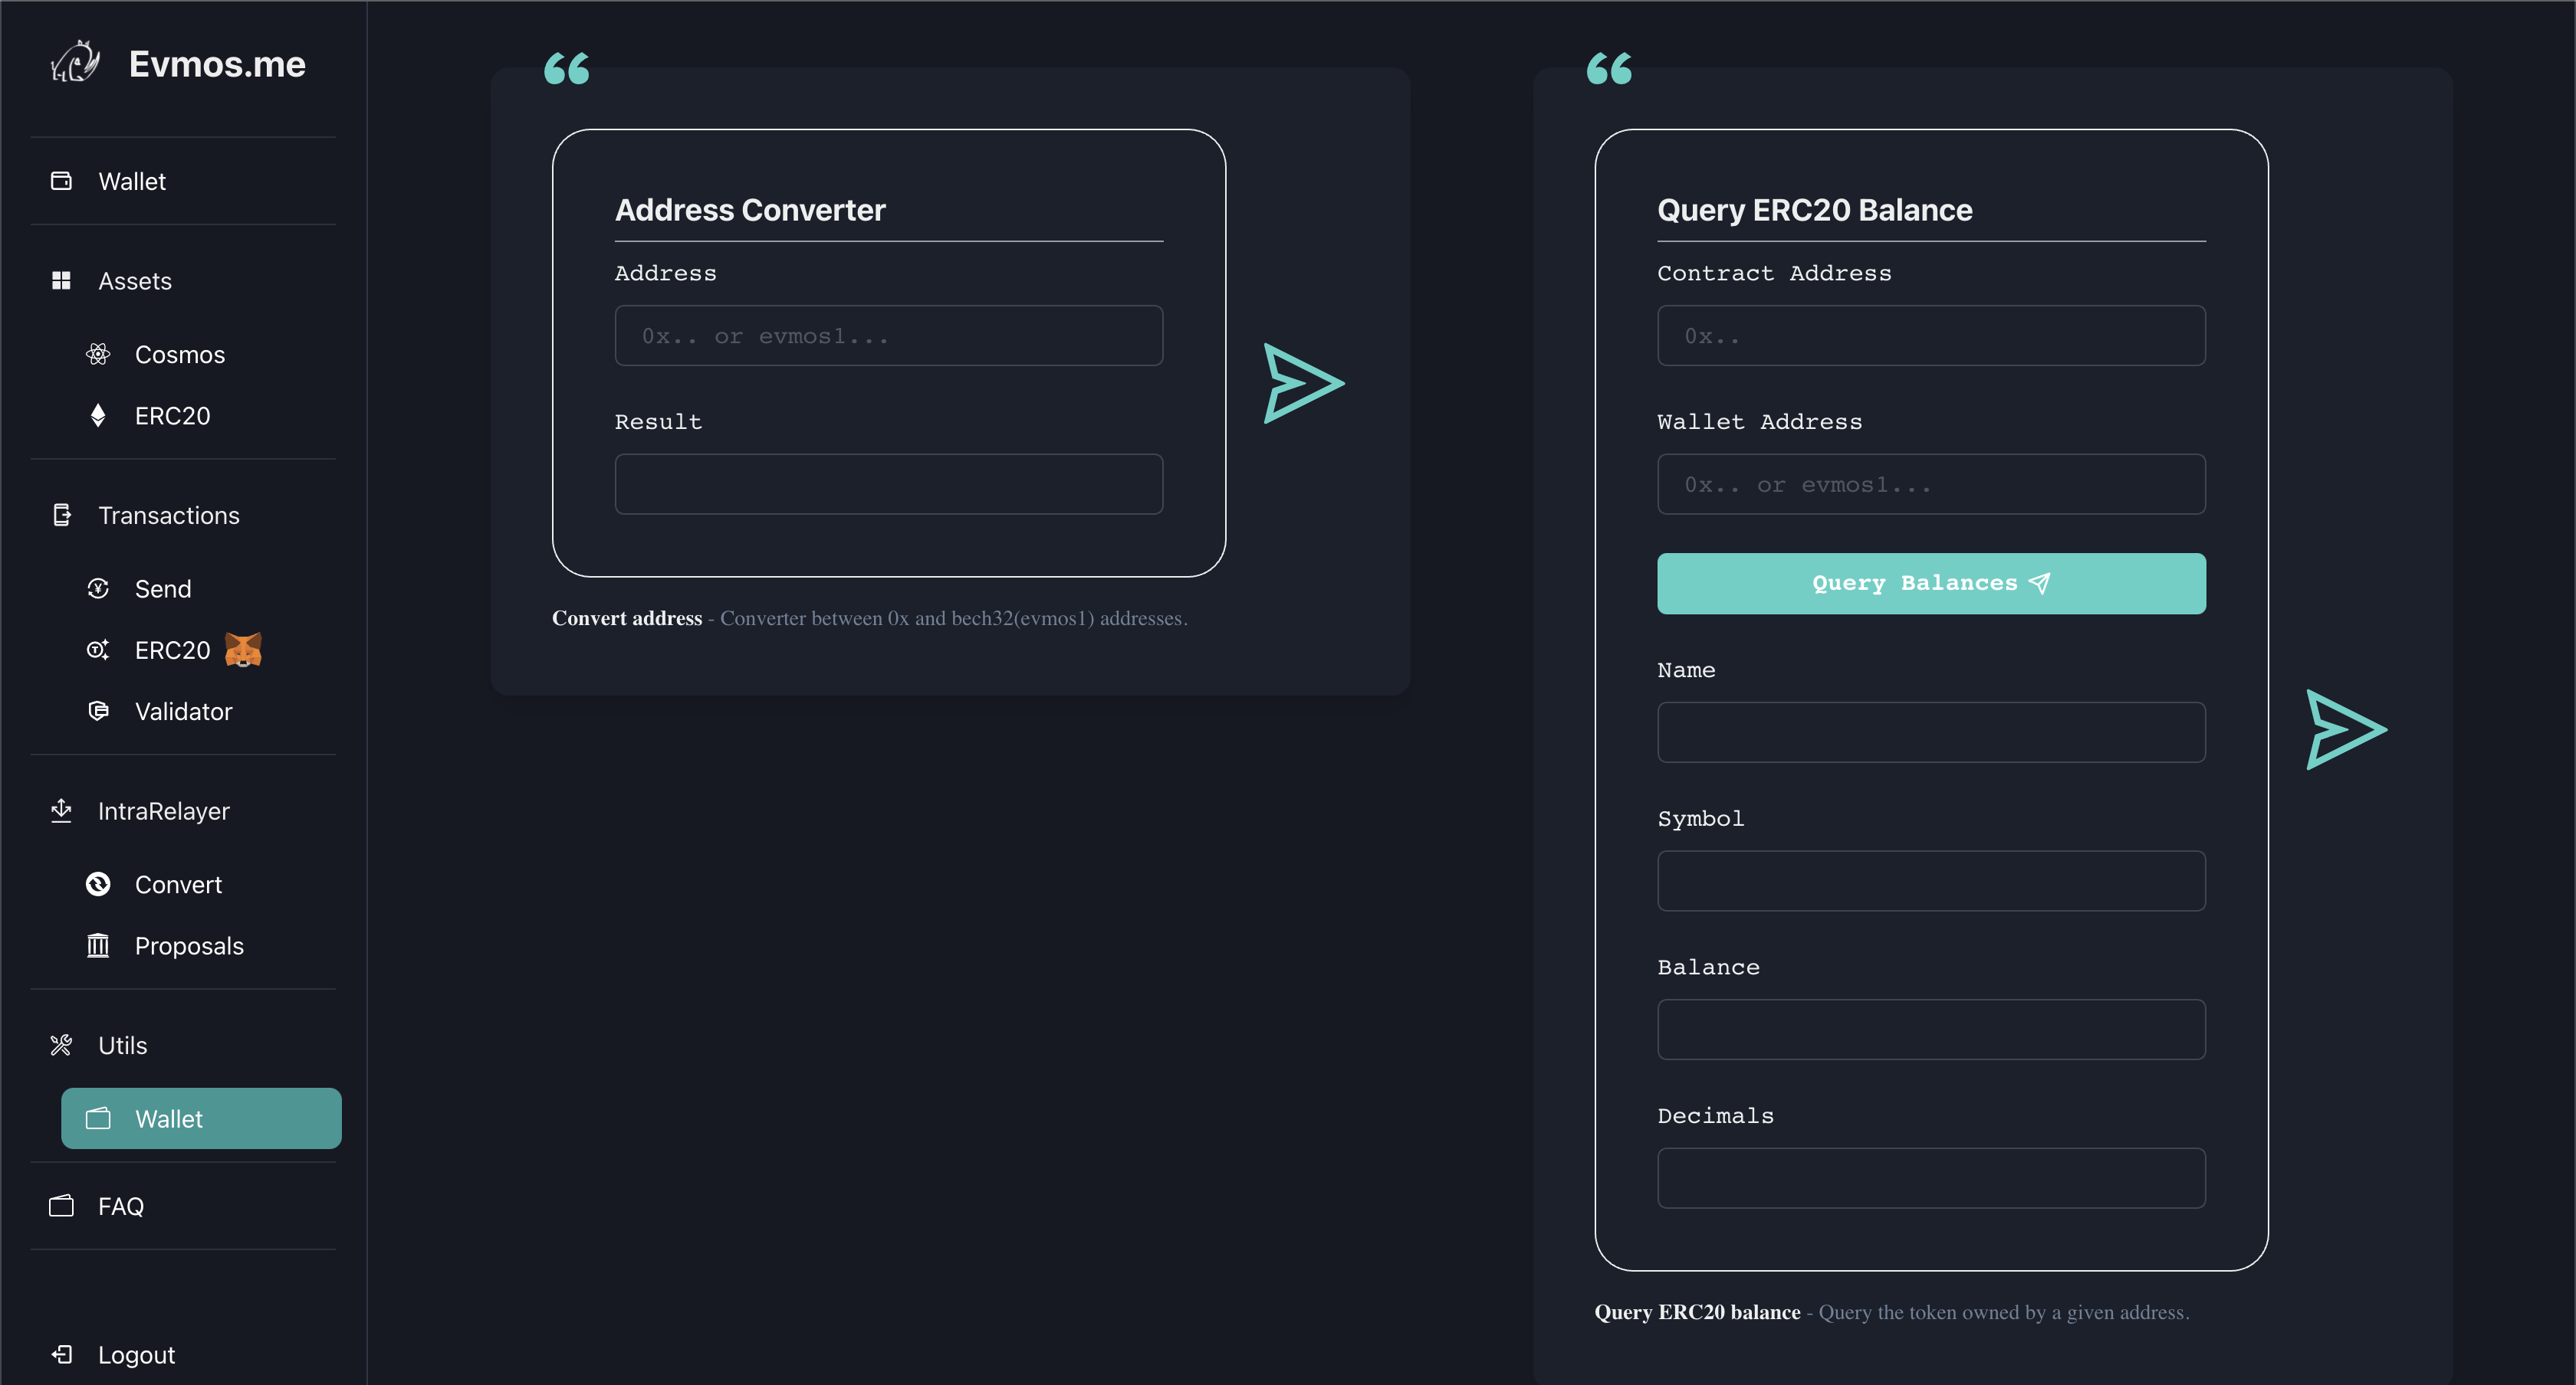
Task: Select the highlighted Wallet item under Utils
Action: pos(201,1118)
